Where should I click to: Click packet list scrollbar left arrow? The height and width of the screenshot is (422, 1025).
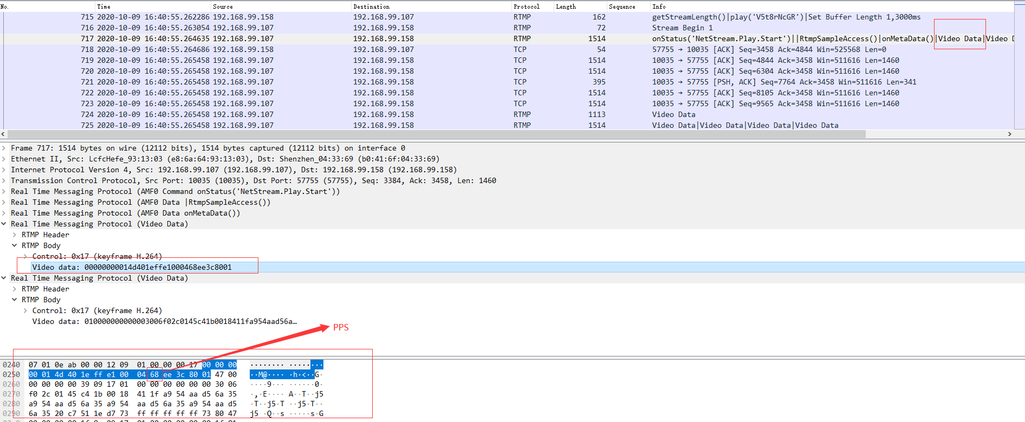click(x=3, y=134)
